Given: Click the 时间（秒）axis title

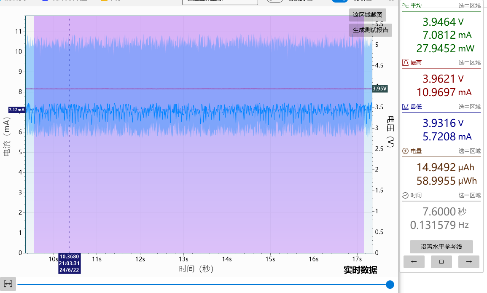Looking at the screenshot, I should 196,269.
